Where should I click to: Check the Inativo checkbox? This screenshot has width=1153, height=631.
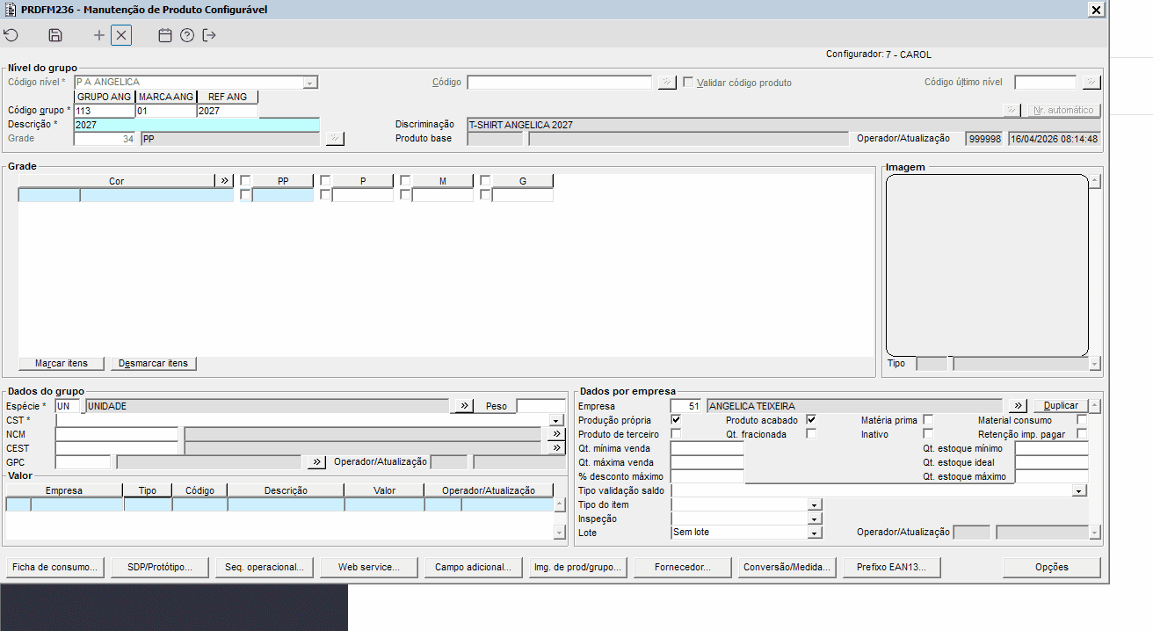coord(928,434)
